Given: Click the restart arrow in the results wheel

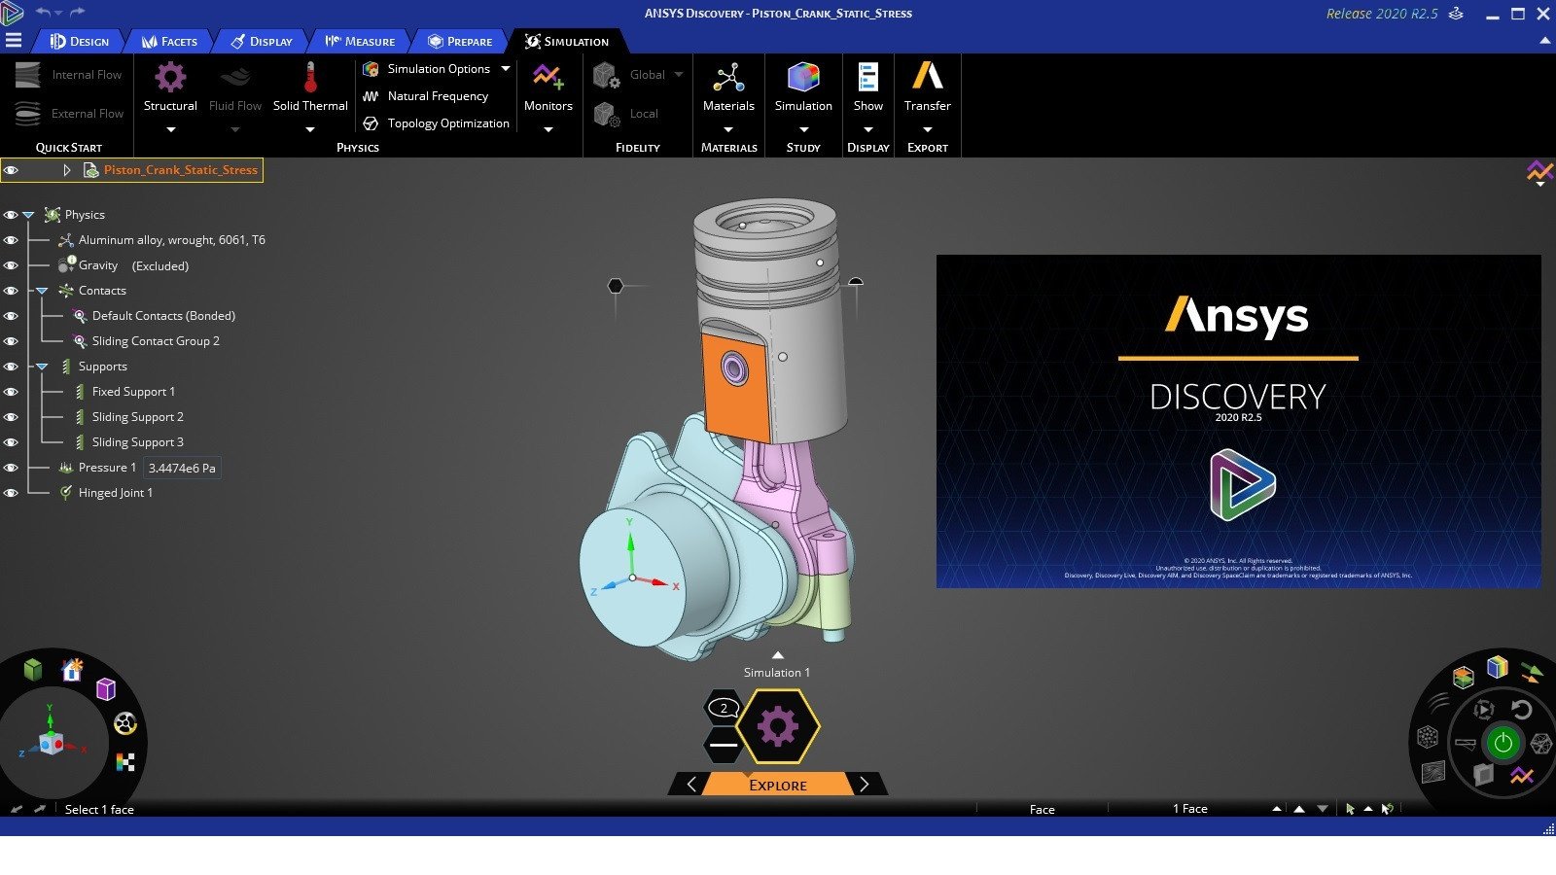Looking at the screenshot, I should pyautogui.click(x=1522, y=710).
